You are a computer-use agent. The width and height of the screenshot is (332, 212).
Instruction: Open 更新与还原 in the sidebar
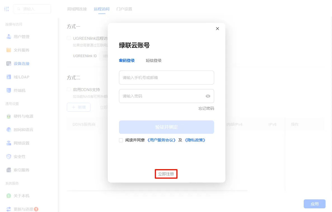(x=24, y=209)
